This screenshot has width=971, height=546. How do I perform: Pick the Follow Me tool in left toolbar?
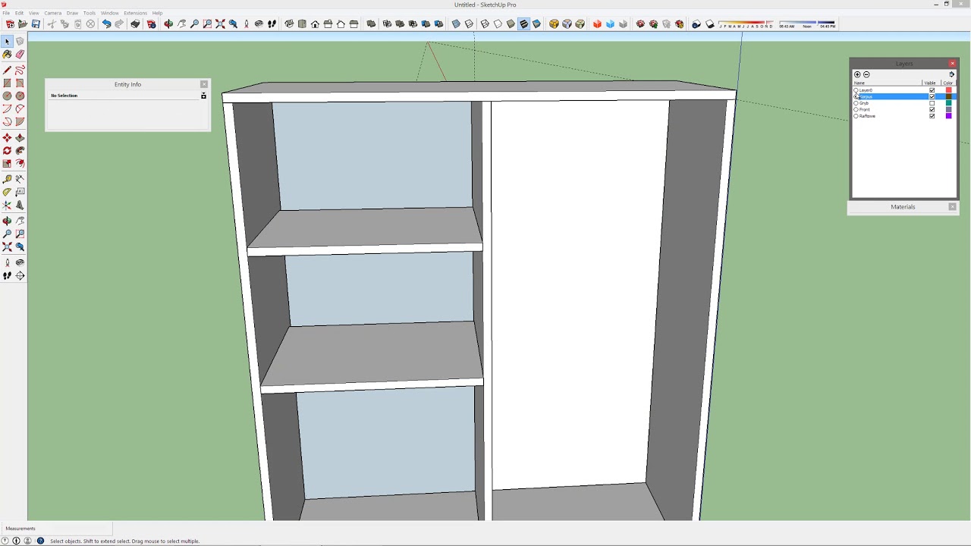click(x=20, y=150)
